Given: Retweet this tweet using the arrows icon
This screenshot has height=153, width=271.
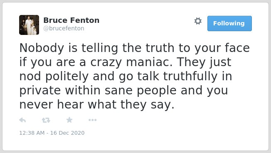Looking at the screenshot, I should point(46,120).
